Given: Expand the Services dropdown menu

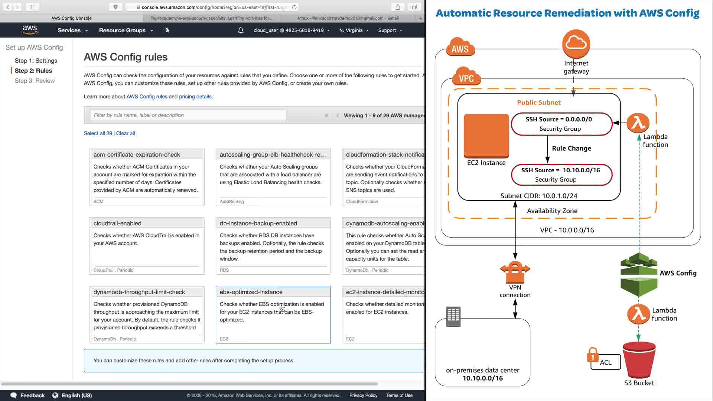Looking at the screenshot, I should pyautogui.click(x=73, y=30).
